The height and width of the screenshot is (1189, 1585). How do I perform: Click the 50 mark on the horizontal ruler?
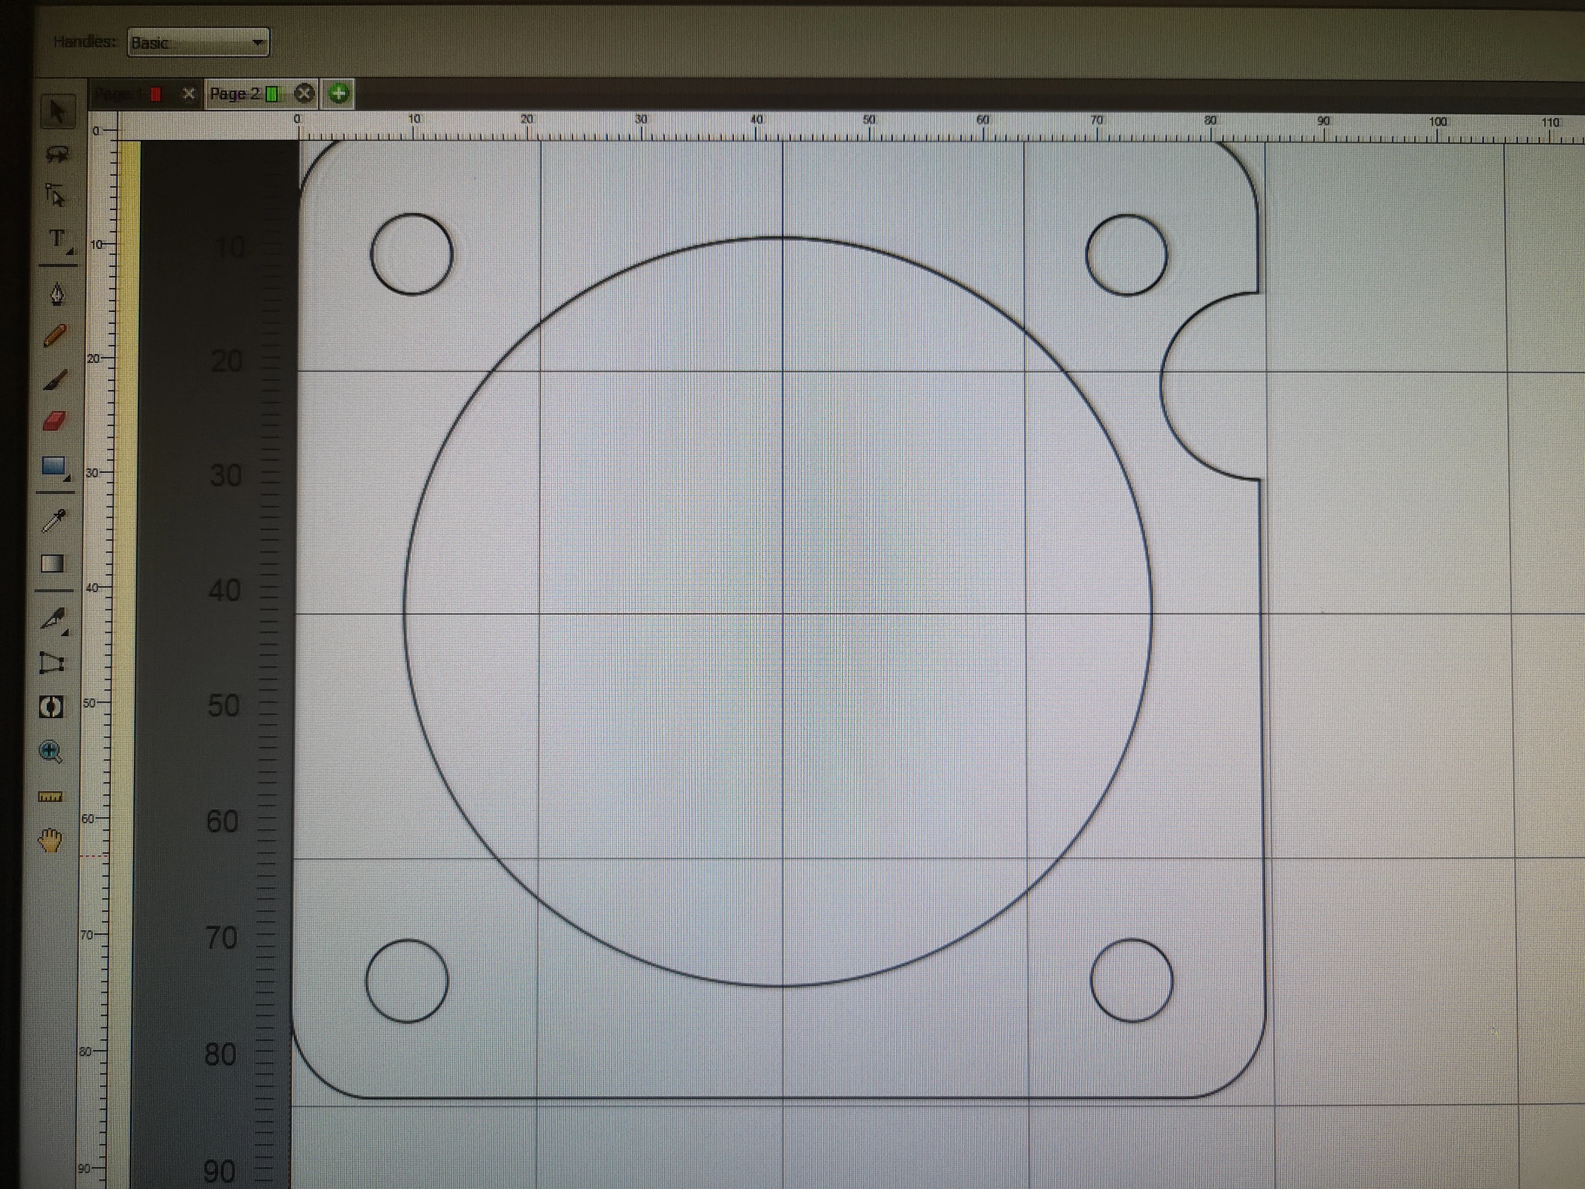tap(869, 120)
